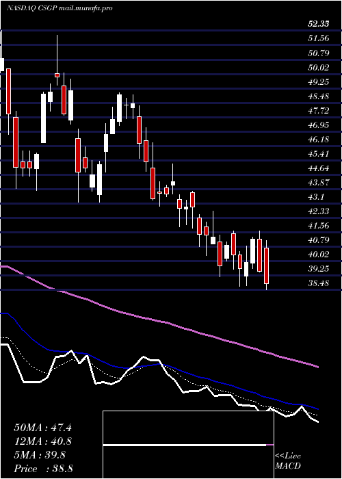The width and height of the screenshot is (342, 479).
Task: Click the 5MA : 39.8 readout
Action: pos(40,455)
